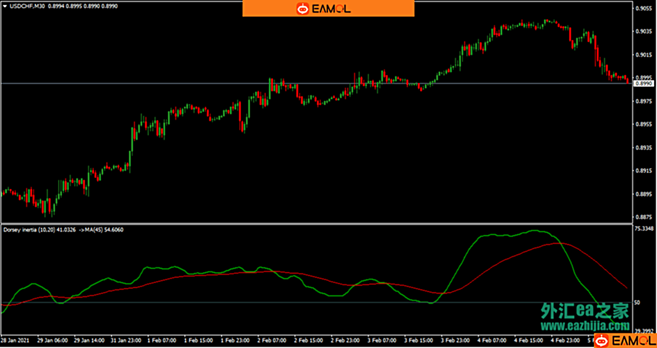Click the orange EAMOL banner at top
Viewport: 657px width, 348px height.
[x=328, y=9]
